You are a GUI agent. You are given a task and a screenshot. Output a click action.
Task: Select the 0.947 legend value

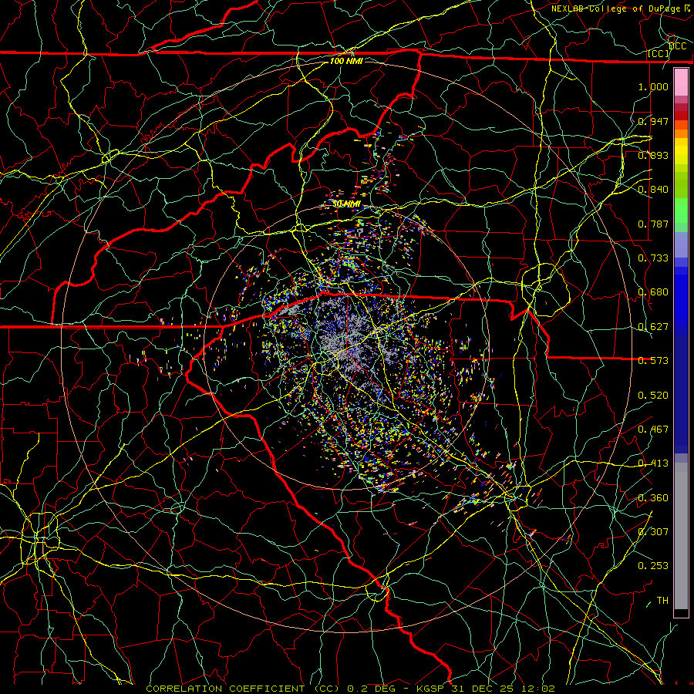653,121
